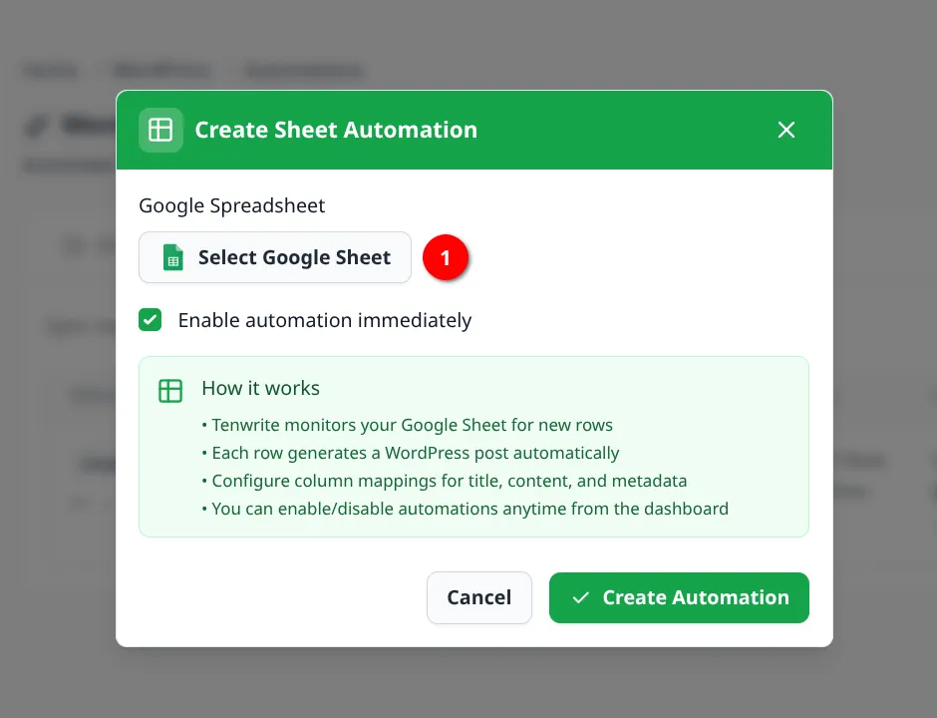Confirm with the Create Automation button

pos(679,597)
